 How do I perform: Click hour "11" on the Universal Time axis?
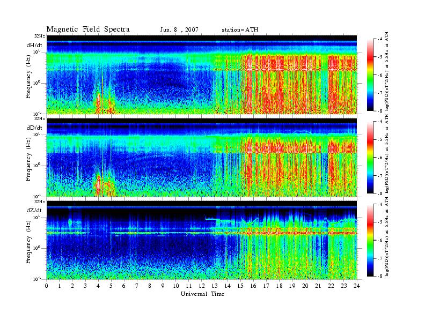(189, 286)
